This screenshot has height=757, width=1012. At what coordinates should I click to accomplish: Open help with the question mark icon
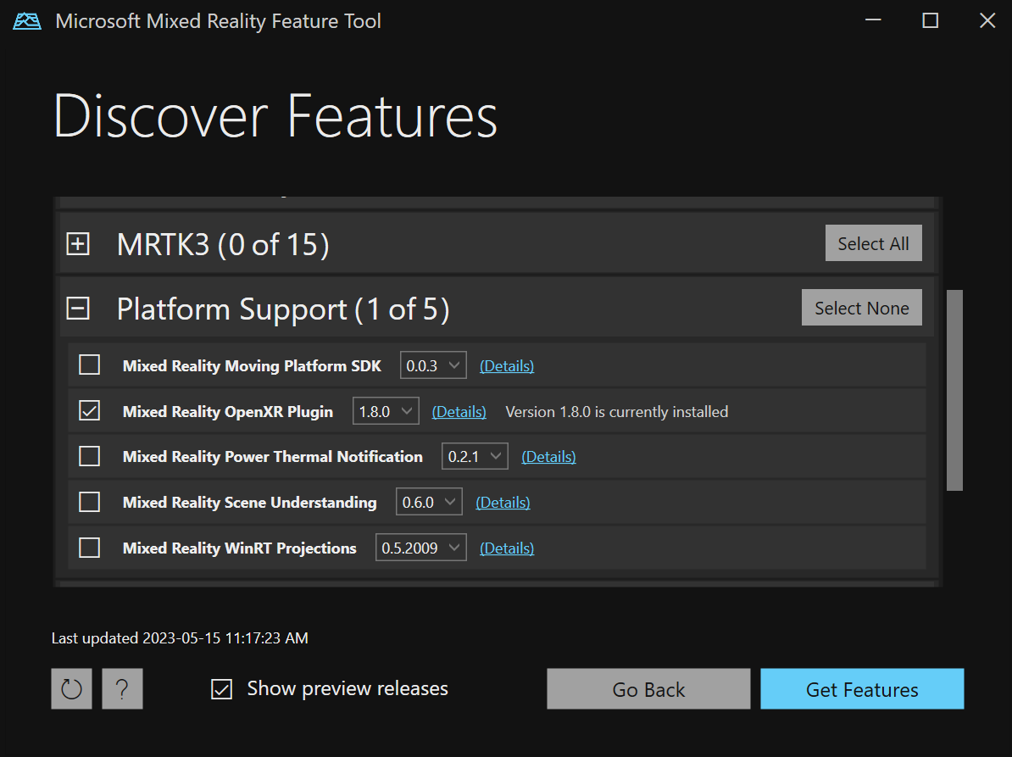coord(122,688)
